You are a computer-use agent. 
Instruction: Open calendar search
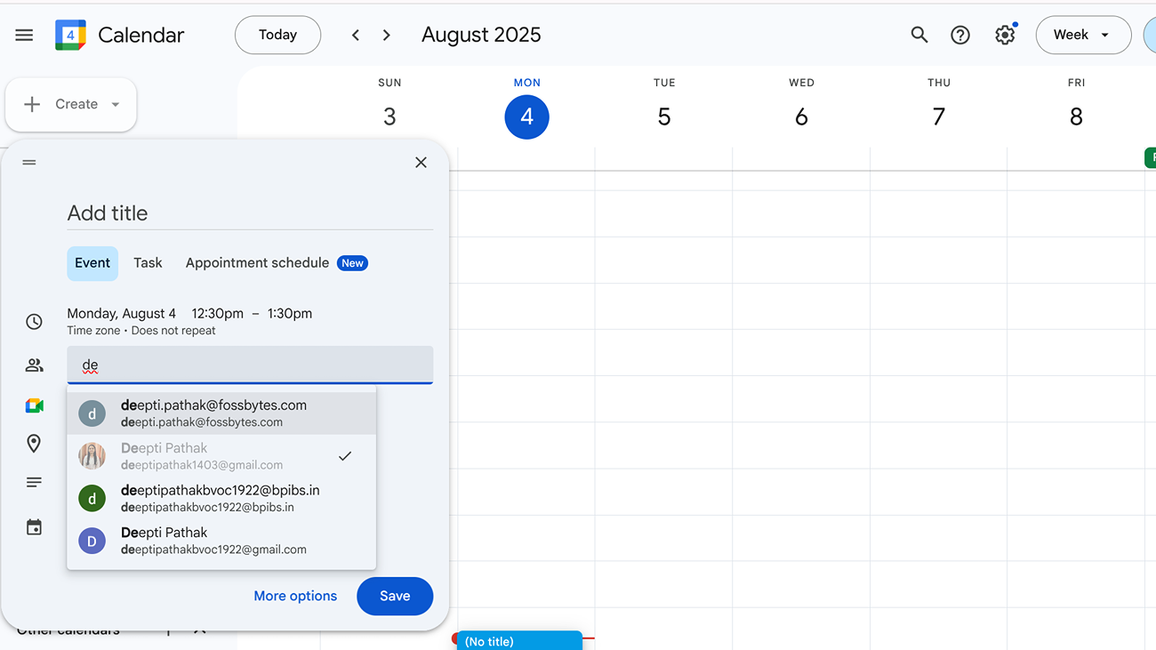(x=919, y=35)
